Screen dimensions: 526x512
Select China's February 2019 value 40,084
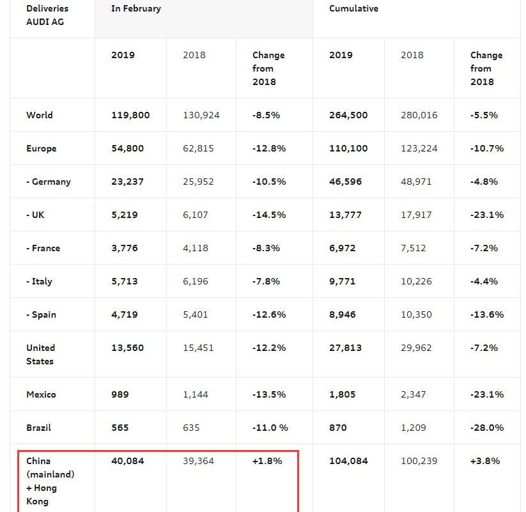coord(128,462)
